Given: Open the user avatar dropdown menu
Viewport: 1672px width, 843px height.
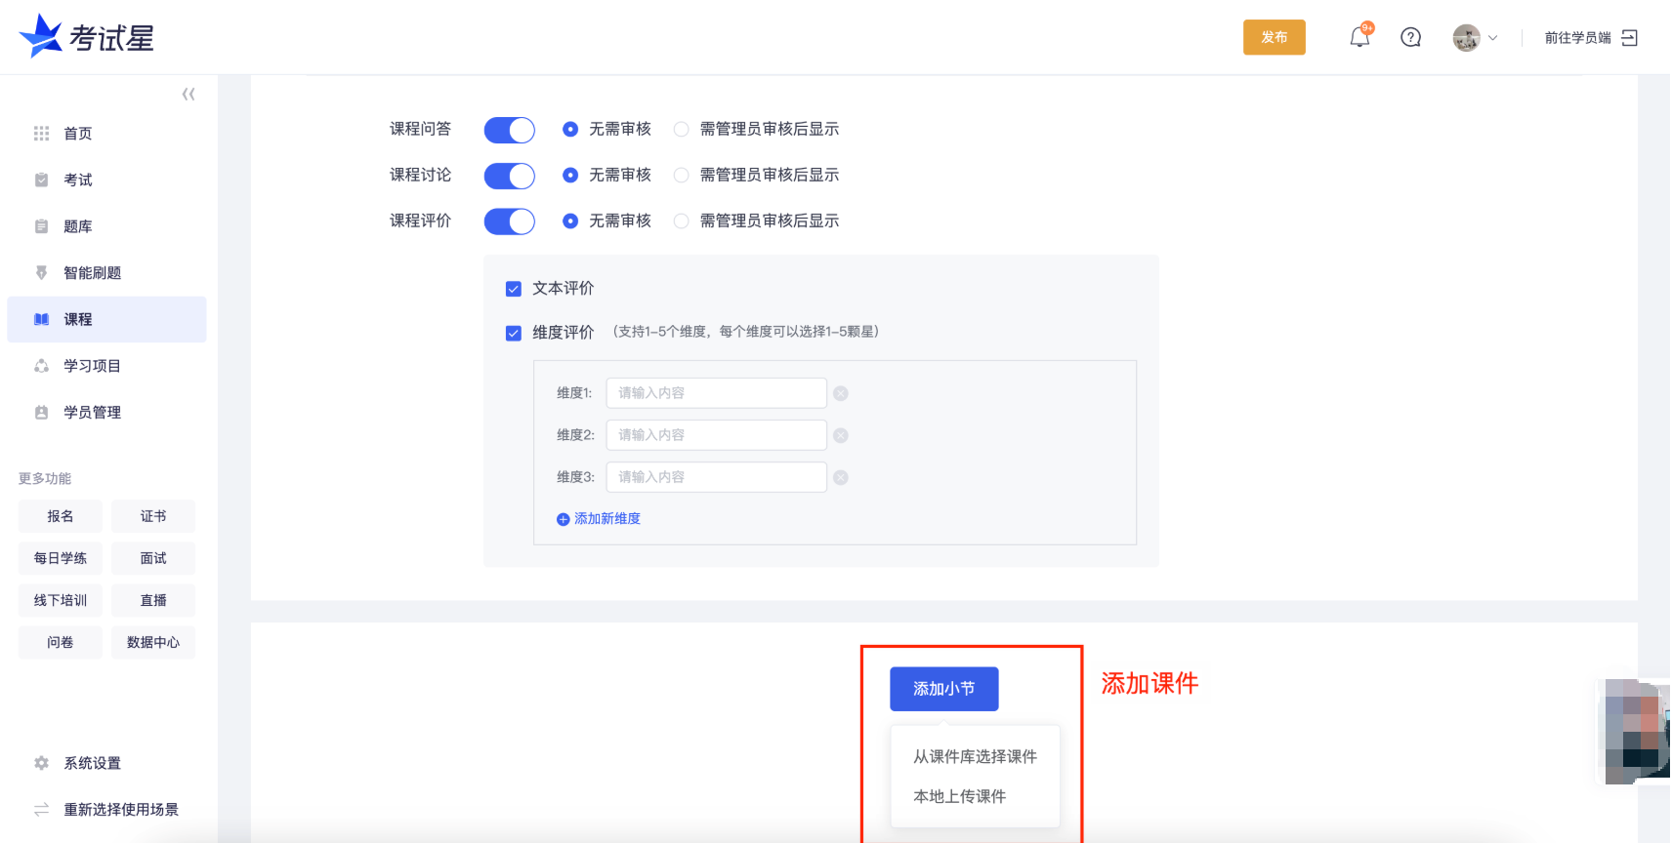Looking at the screenshot, I should click(x=1474, y=38).
